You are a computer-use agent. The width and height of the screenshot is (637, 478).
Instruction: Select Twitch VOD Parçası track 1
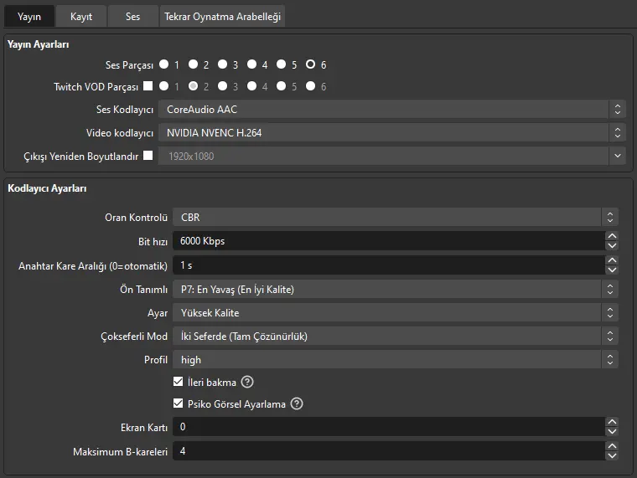[x=163, y=86]
